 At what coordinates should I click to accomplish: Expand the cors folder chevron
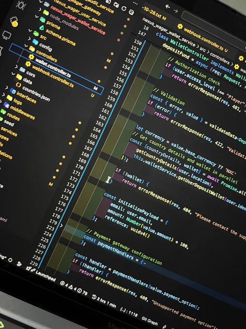pyautogui.click(x=16, y=66)
